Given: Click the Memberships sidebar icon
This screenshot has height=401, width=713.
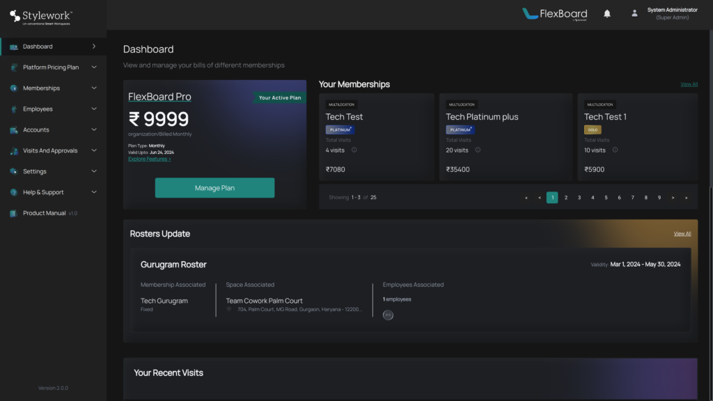Looking at the screenshot, I should (x=14, y=88).
